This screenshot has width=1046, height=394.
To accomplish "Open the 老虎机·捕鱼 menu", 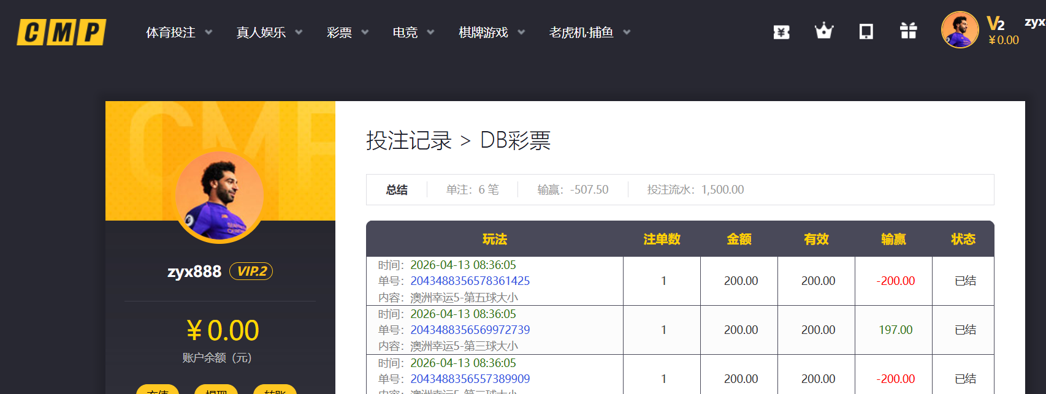I will [581, 32].
